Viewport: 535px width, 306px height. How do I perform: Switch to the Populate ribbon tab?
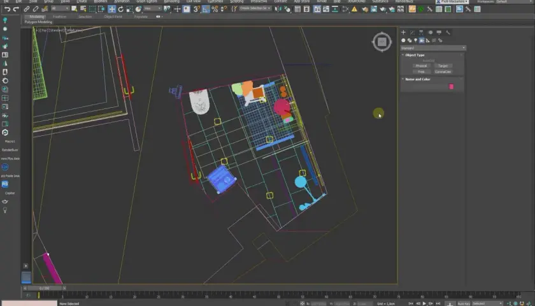141,17
